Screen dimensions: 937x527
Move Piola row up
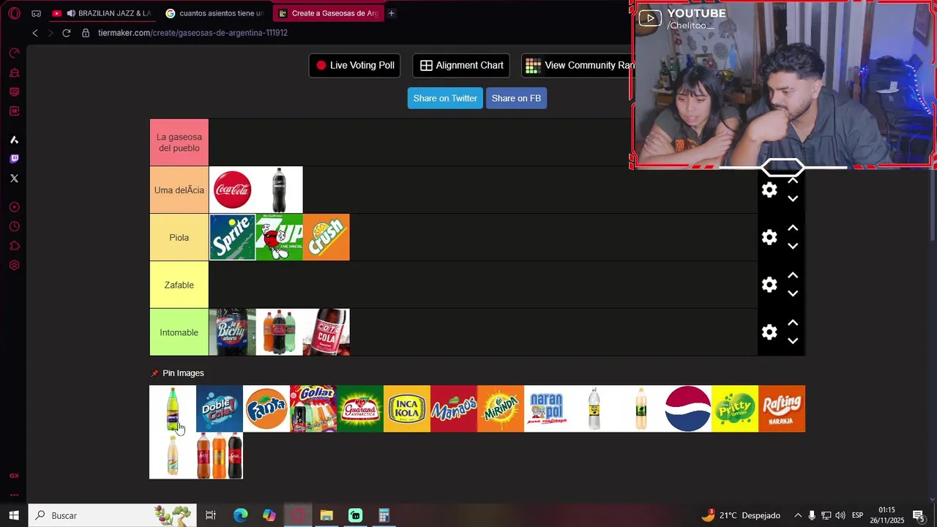pos(793,228)
